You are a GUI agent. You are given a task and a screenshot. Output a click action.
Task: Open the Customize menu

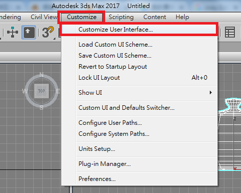coord(82,17)
